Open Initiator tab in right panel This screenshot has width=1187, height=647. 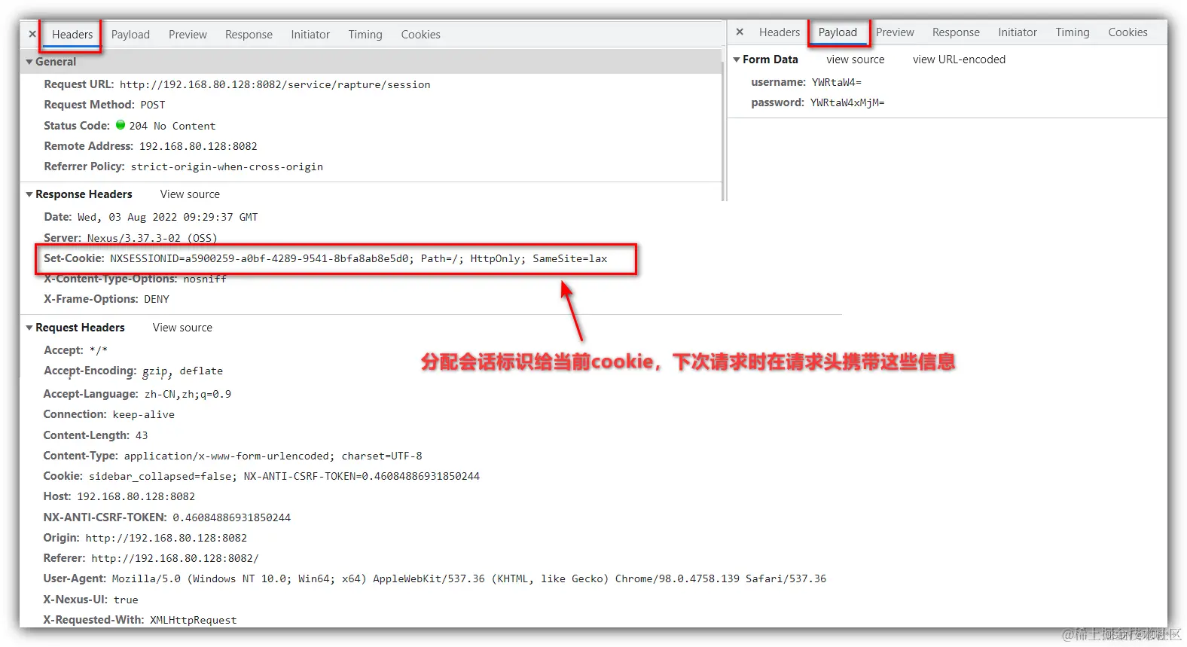[x=1018, y=32]
